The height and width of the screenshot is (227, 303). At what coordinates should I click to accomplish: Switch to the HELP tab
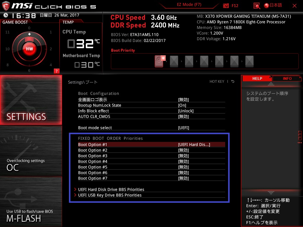coord(257,79)
